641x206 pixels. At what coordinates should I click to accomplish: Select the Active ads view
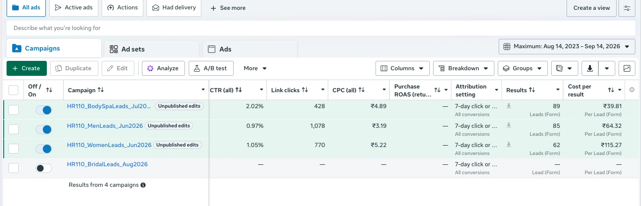tap(74, 7)
